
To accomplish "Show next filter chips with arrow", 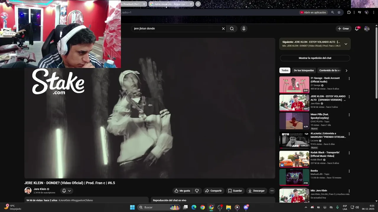I will 346,70.
